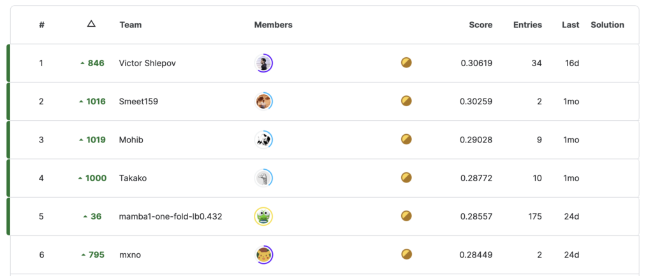Open the mamba1-one-fold-lb0.432 team
The height and width of the screenshot is (276, 653).
coord(170,216)
